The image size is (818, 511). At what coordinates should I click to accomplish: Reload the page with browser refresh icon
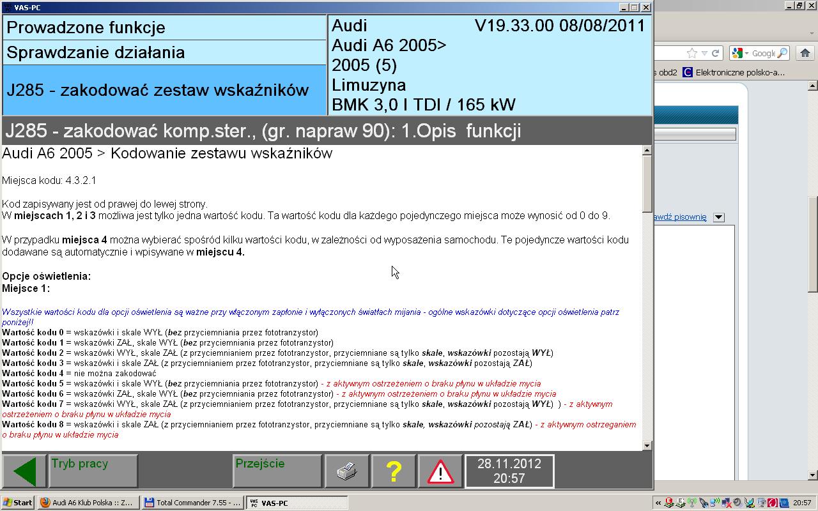[x=716, y=53]
